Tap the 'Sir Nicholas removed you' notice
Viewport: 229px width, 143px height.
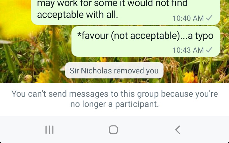(114, 70)
